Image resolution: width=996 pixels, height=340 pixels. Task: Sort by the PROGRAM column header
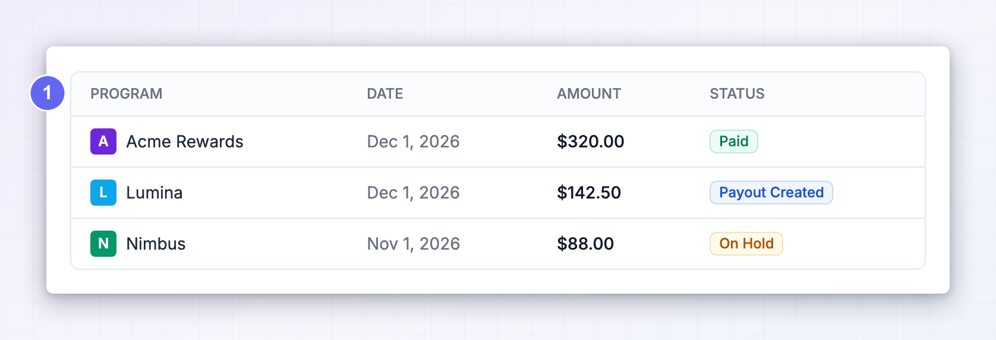126,94
